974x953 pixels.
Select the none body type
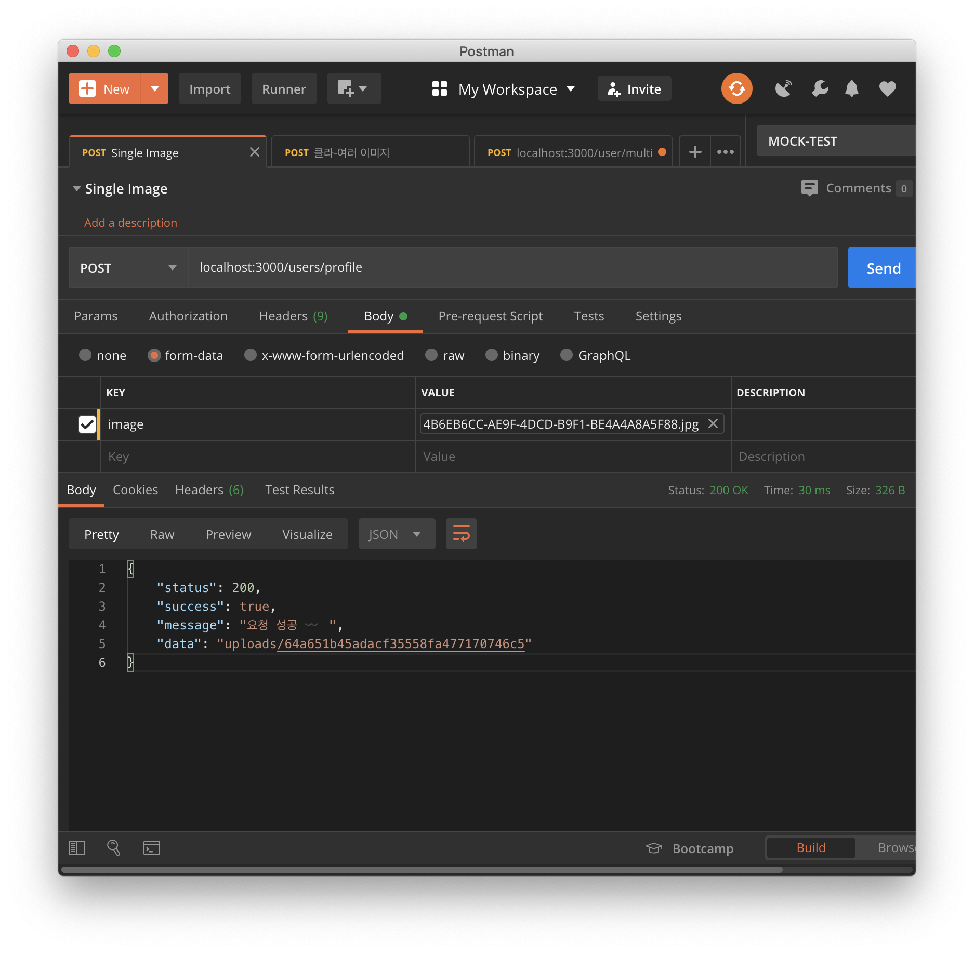(x=85, y=355)
